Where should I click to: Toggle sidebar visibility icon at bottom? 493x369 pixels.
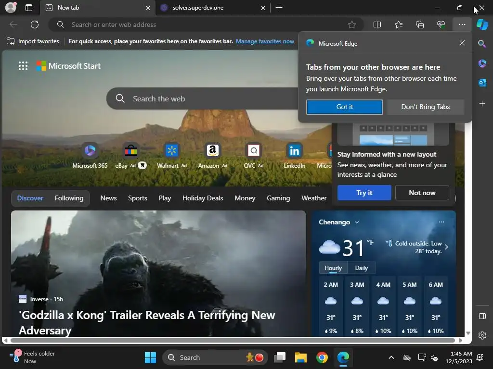coord(482,316)
